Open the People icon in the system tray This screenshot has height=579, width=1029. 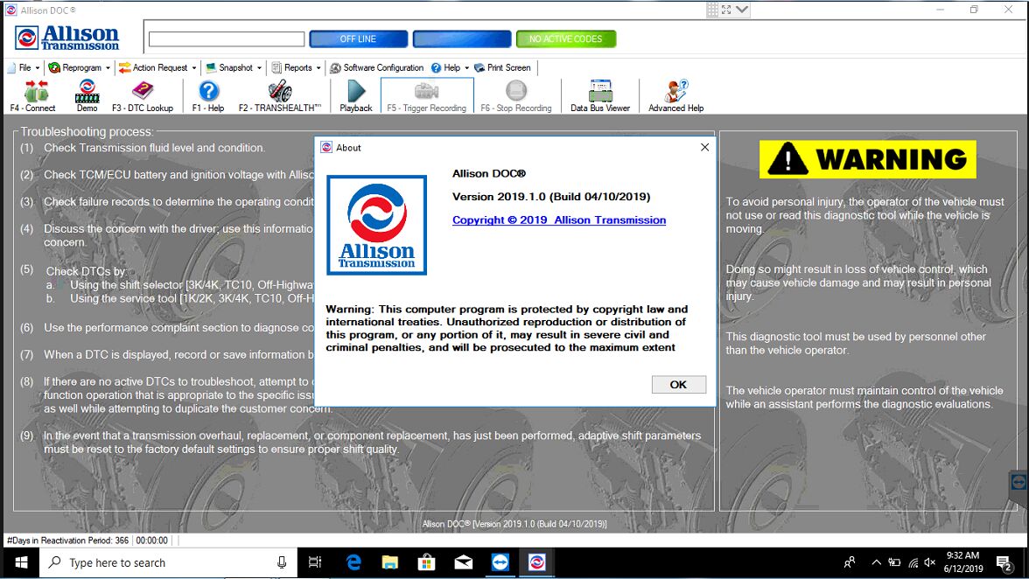(850, 562)
